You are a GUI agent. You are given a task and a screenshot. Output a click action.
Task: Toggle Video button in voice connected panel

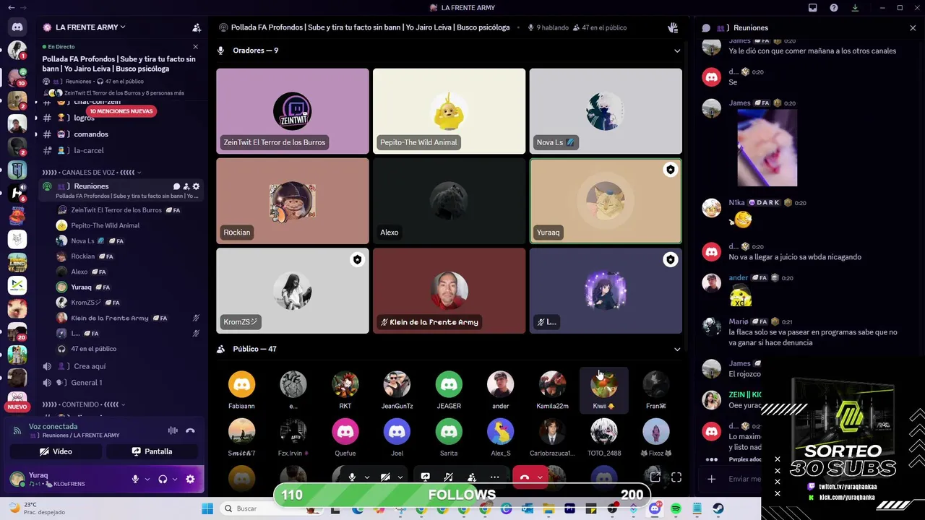pos(56,451)
